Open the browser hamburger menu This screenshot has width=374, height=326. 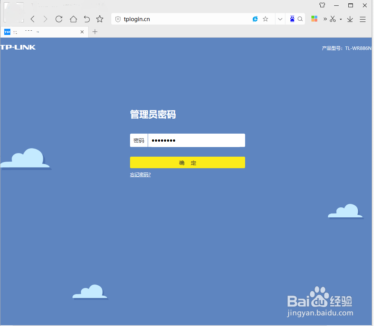pos(362,18)
